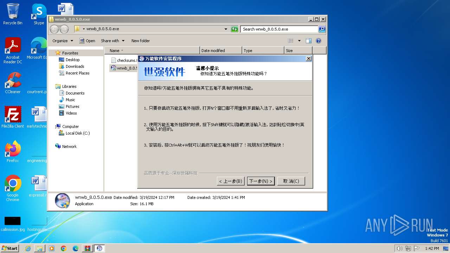The width and height of the screenshot is (450, 253).
Task: Refresh the Explorer address bar
Action: (234, 29)
